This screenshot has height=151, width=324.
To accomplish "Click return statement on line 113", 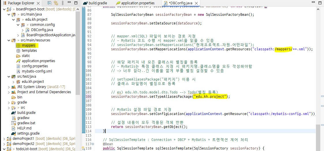I will 149,127.
